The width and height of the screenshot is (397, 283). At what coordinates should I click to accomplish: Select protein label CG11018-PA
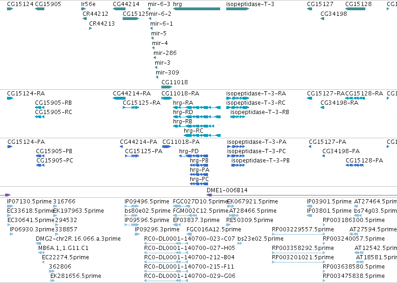pos(181,142)
